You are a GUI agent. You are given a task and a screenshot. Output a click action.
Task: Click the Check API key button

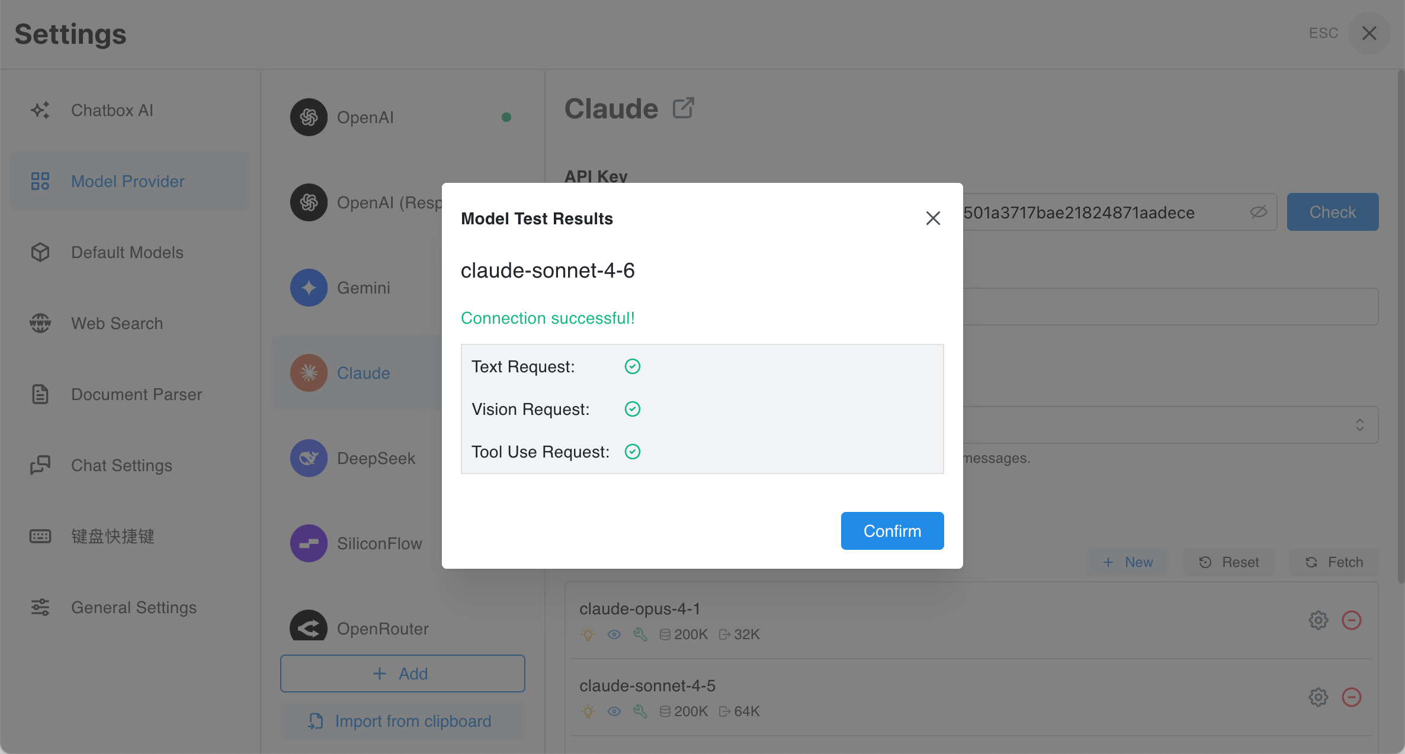(x=1332, y=212)
